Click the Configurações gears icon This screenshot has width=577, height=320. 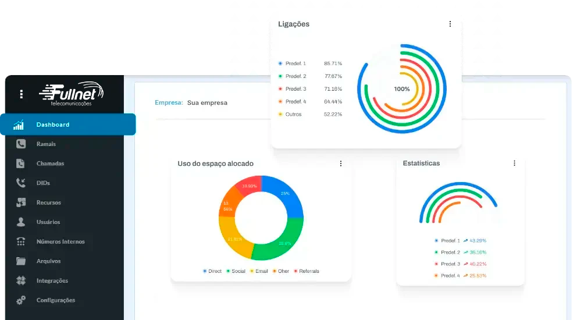pos(21,300)
